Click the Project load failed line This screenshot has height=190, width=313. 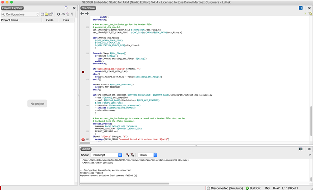[91, 173]
